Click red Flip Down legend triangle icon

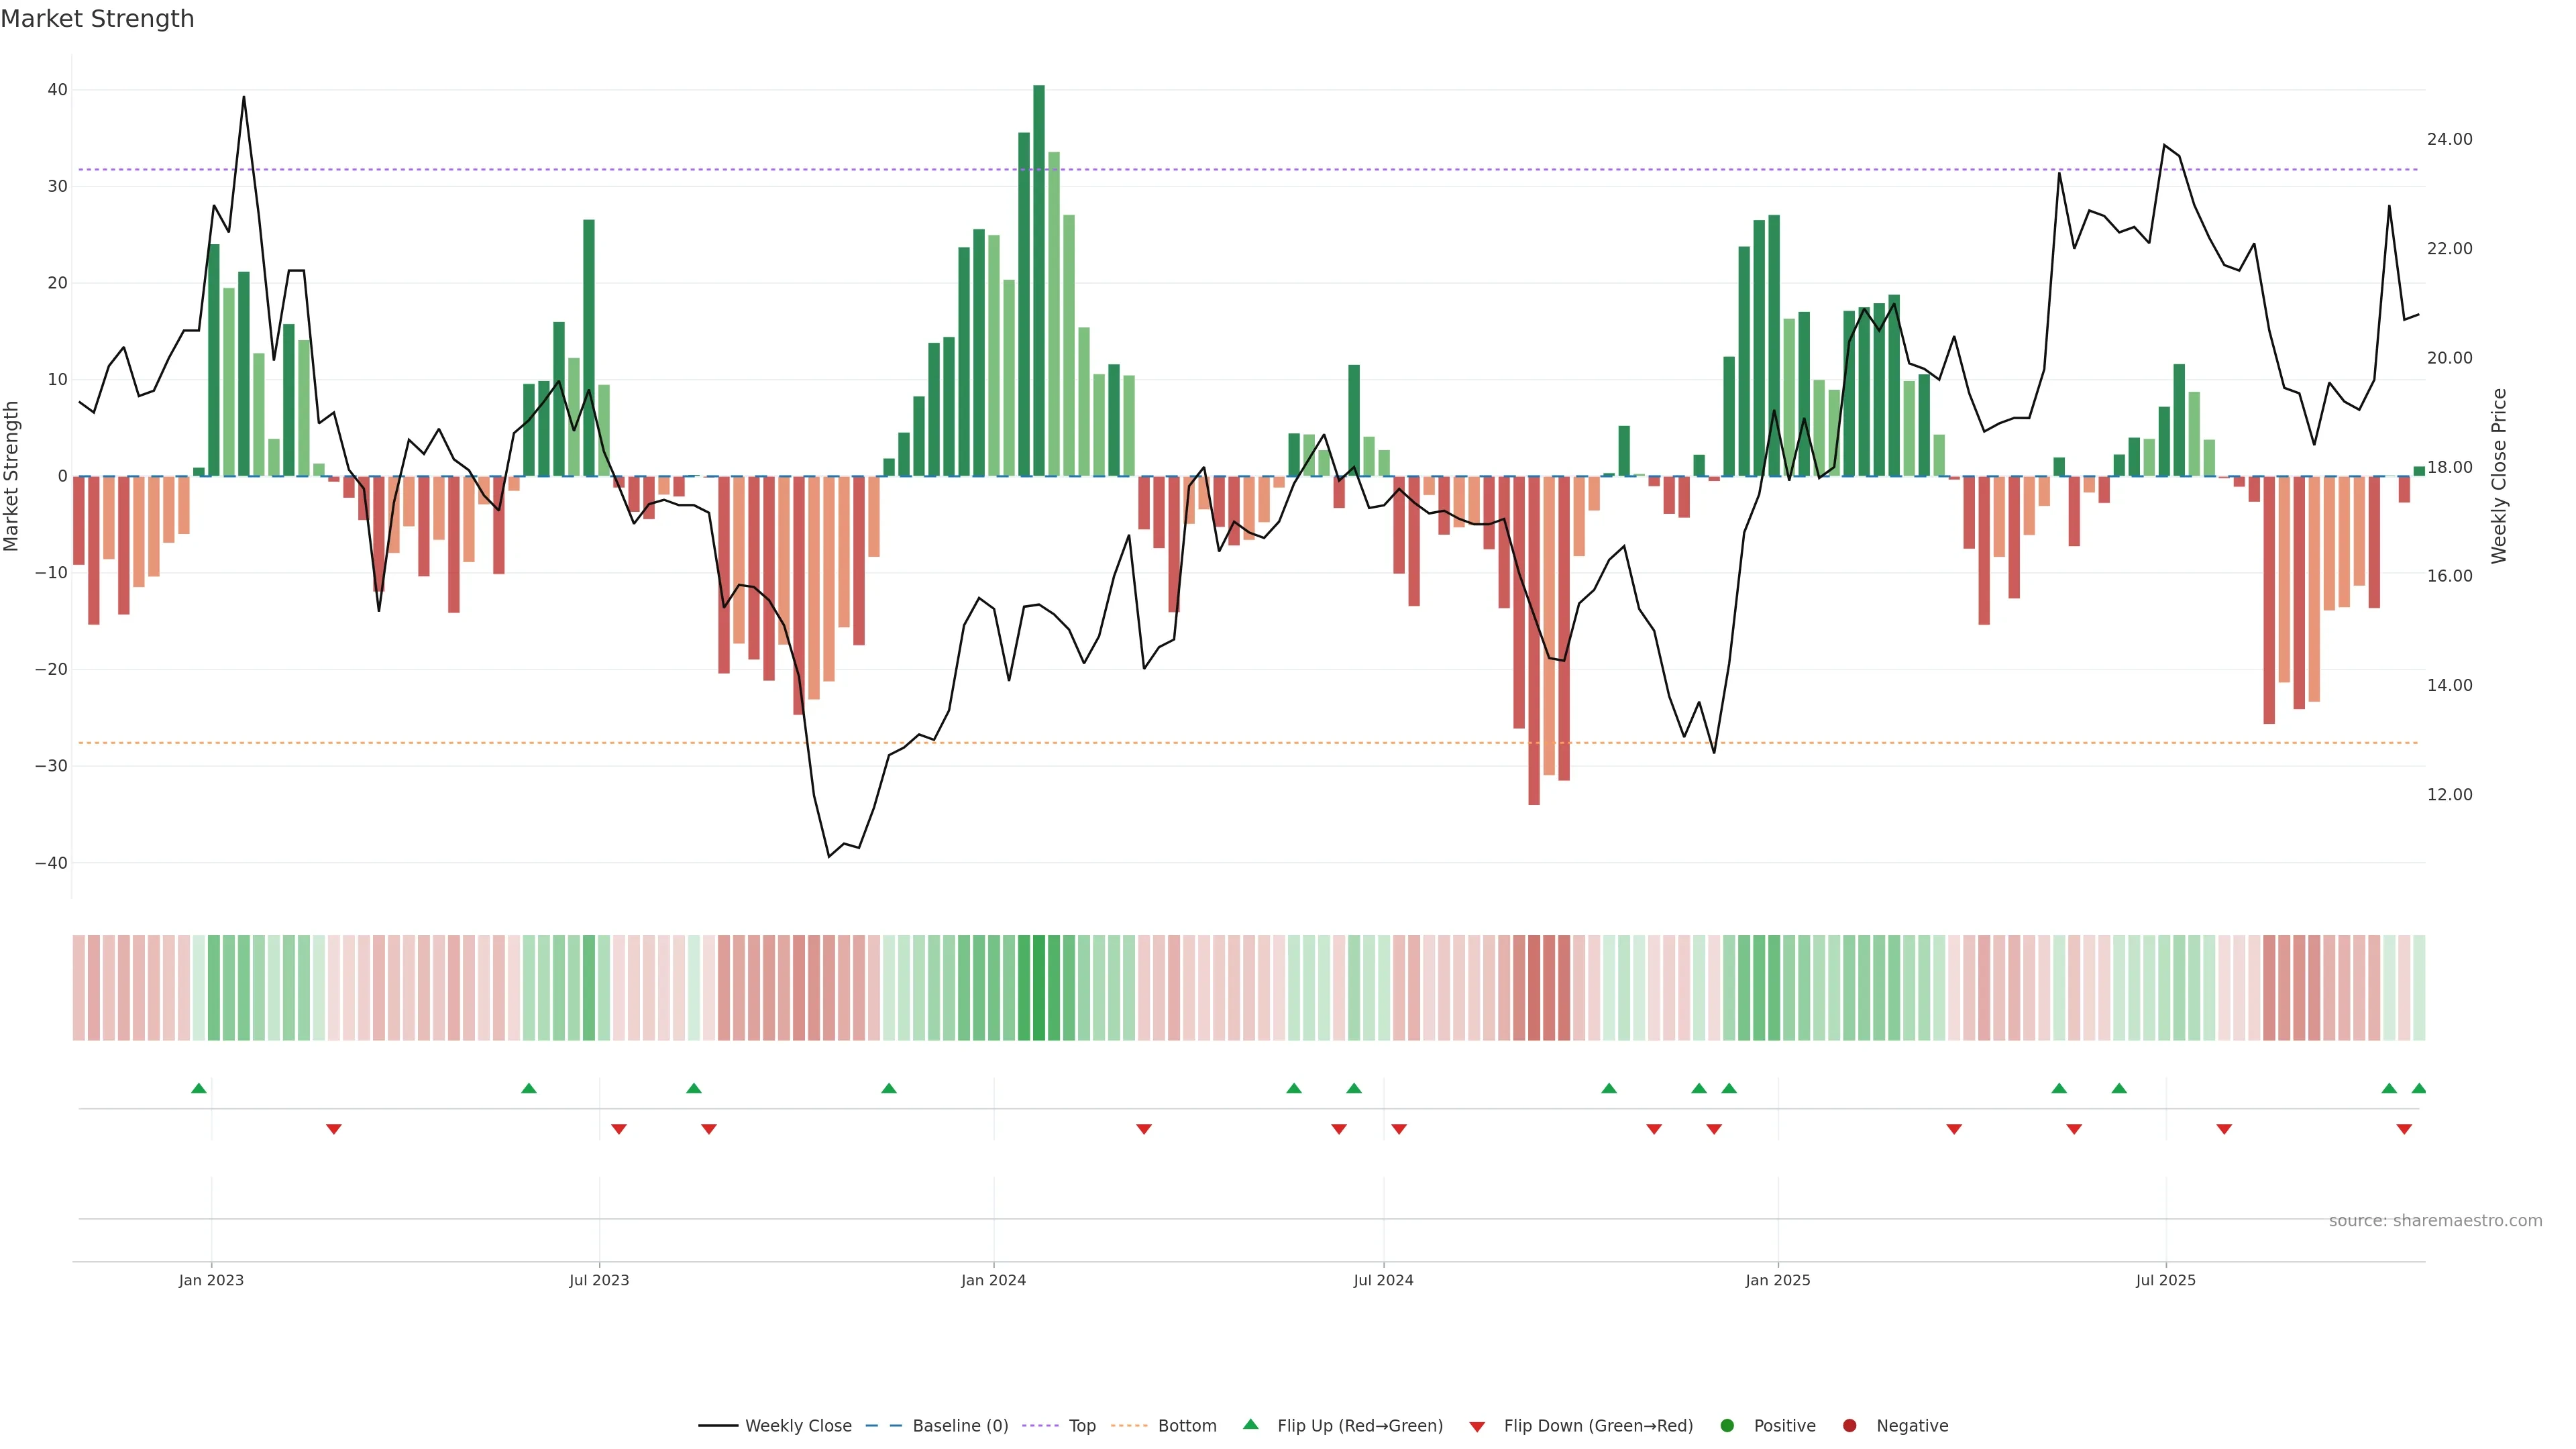click(x=1477, y=1426)
